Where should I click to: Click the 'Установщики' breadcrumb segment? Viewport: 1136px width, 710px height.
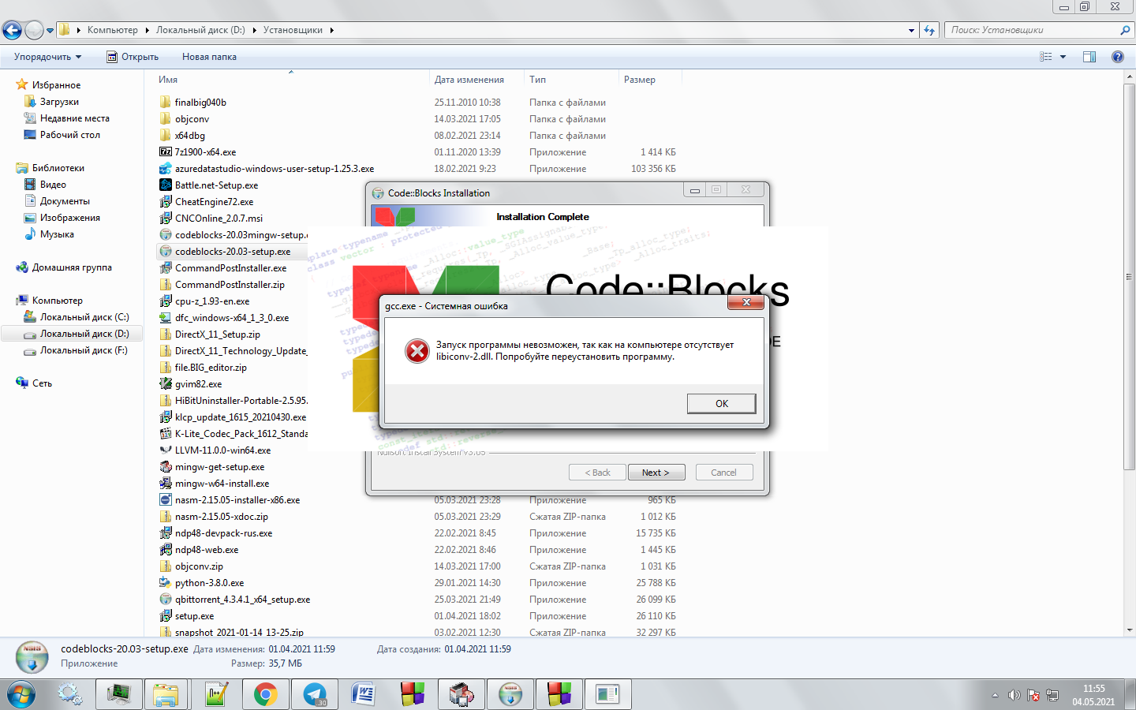tap(293, 30)
